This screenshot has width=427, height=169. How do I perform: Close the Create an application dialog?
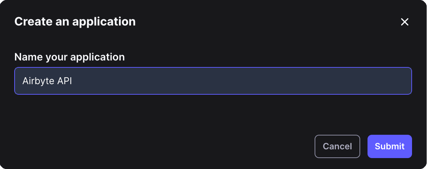tap(404, 22)
